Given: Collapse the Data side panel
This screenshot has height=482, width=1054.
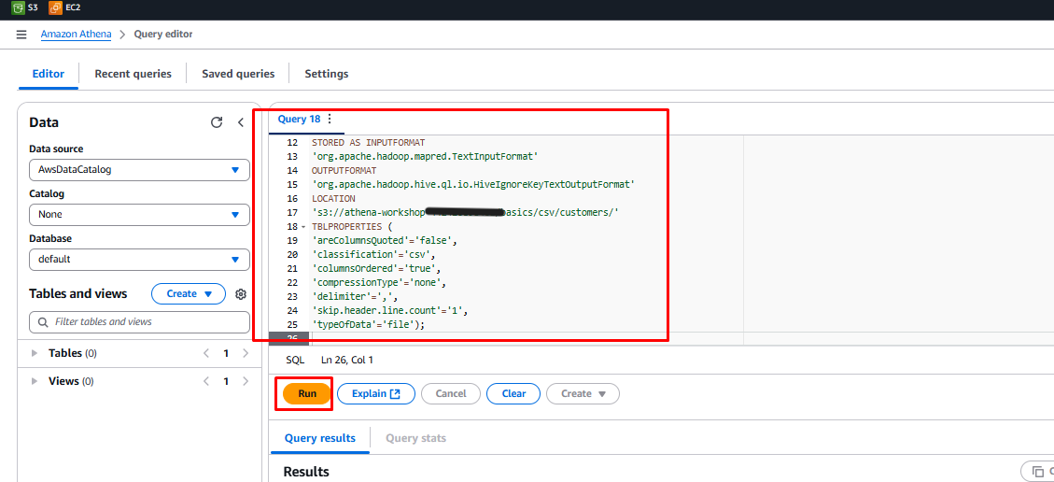Looking at the screenshot, I should pos(241,122).
